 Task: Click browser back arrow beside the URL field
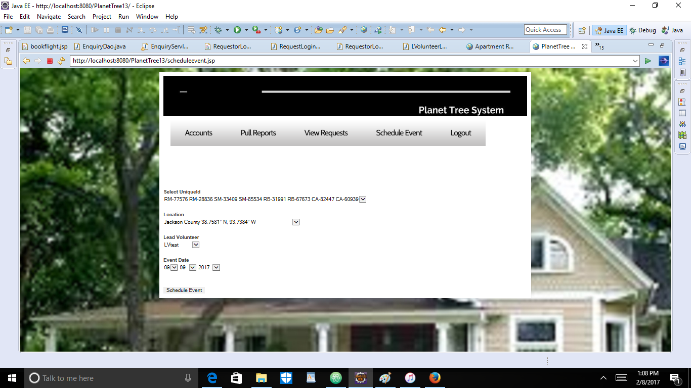(26, 61)
